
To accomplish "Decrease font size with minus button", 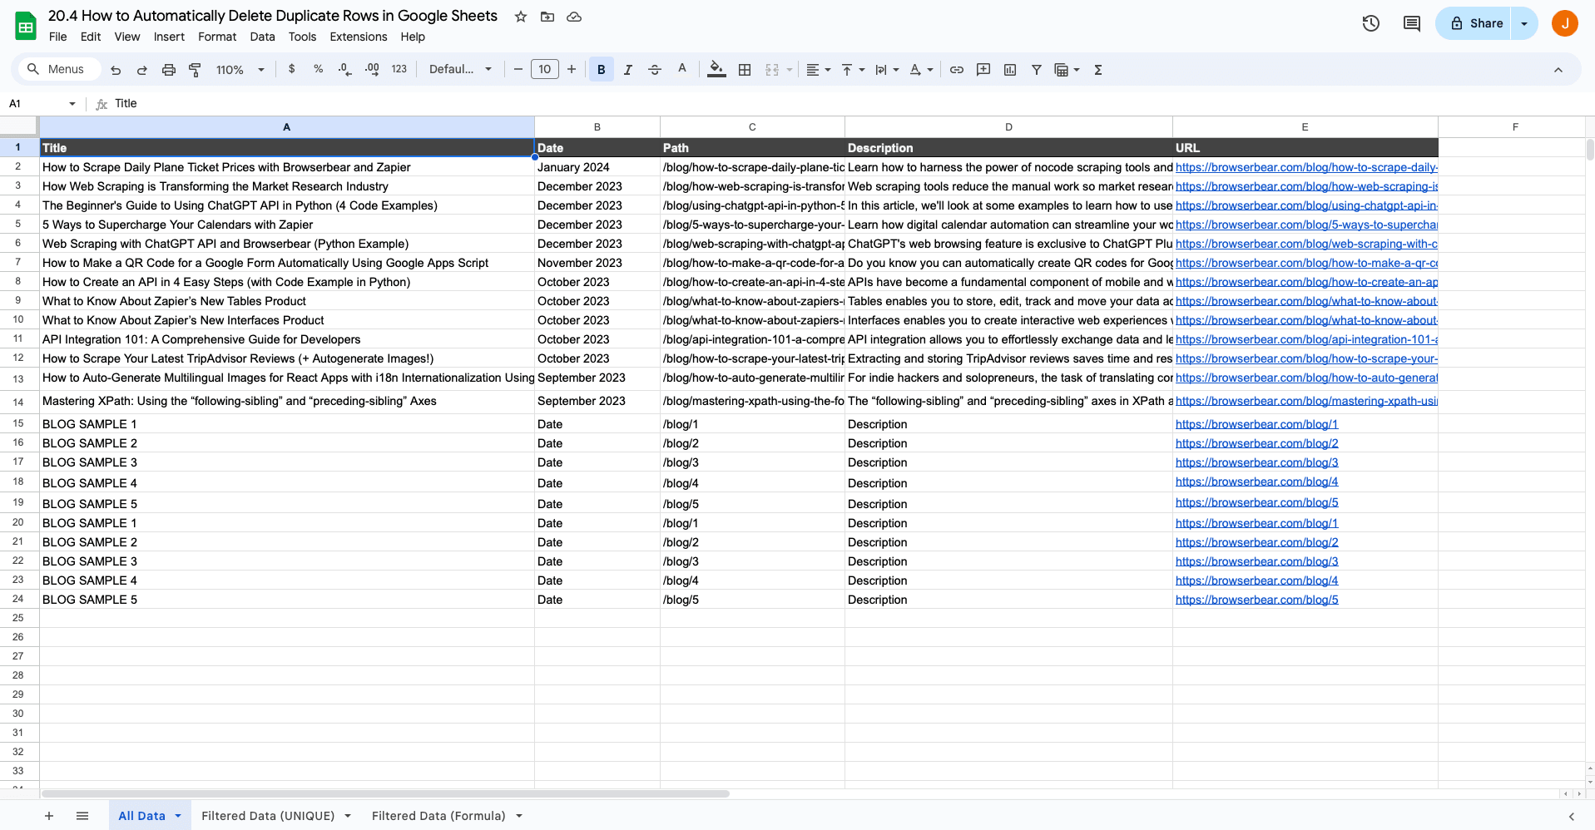I will 518,69.
